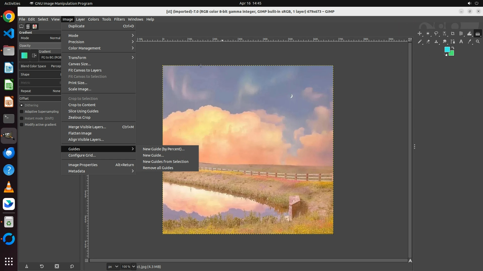This screenshot has height=271, width=483.
Task: Select the Free Select lasso tool
Action: click(436, 34)
